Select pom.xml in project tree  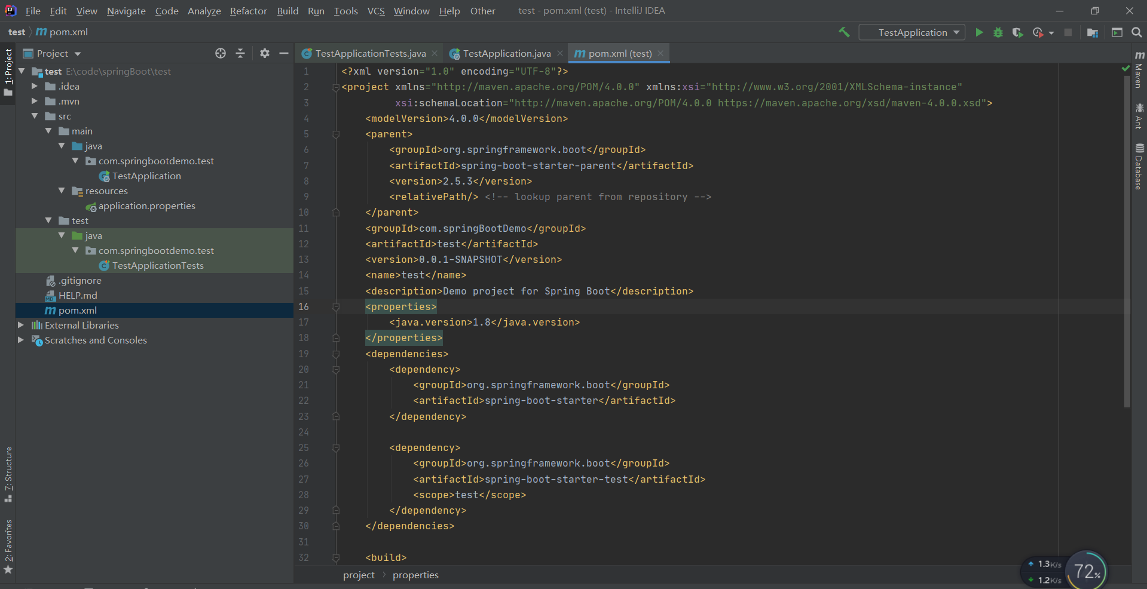pyautogui.click(x=77, y=310)
